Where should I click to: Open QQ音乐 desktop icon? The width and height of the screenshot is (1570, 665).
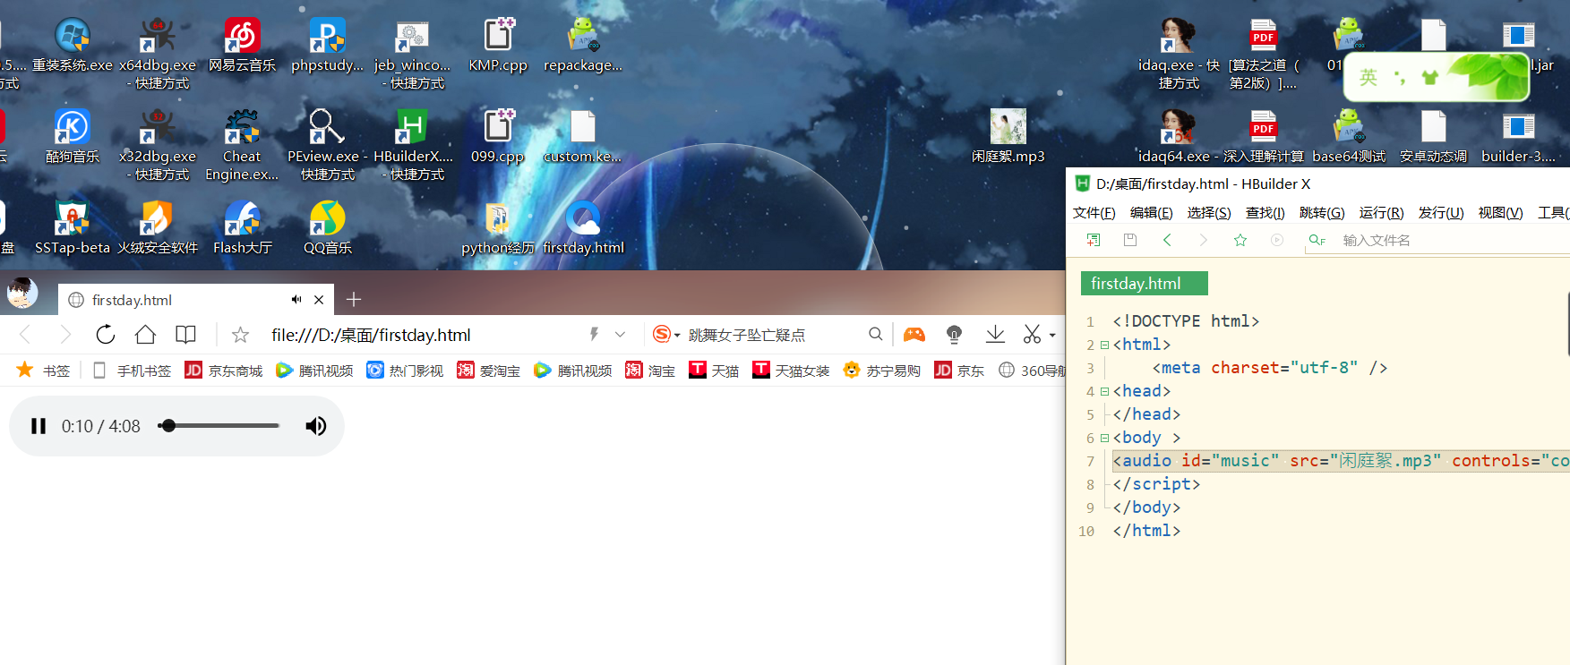328,228
